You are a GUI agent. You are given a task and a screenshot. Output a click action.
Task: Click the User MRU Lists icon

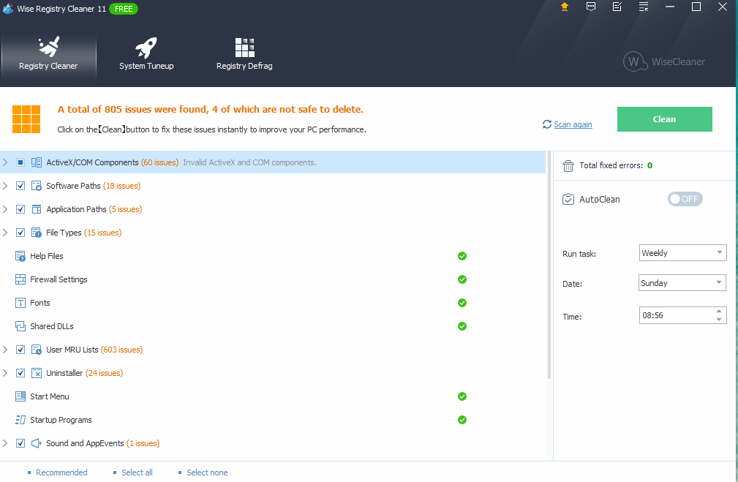coord(37,350)
